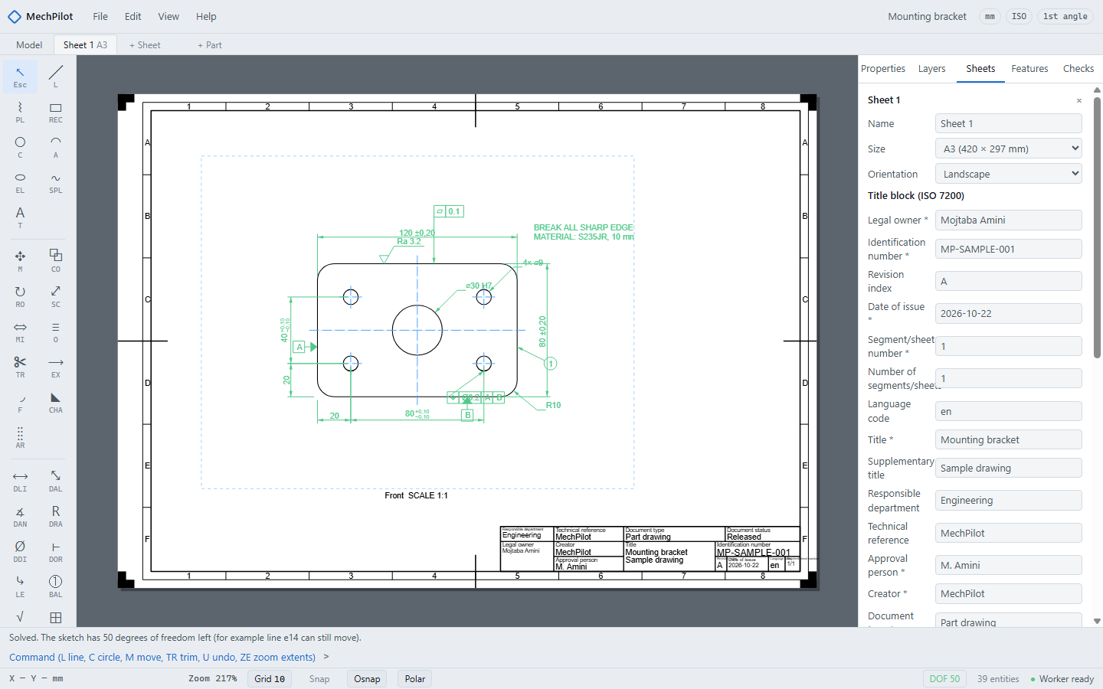Select the Line tool

pyautogui.click(x=56, y=77)
